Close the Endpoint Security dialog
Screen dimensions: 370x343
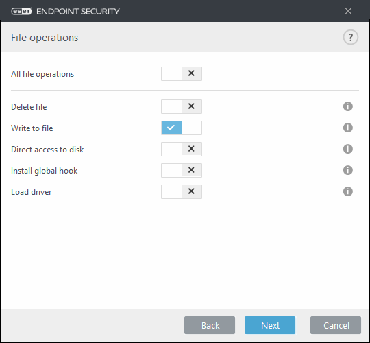pyautogui.click(x=348, y=11)
